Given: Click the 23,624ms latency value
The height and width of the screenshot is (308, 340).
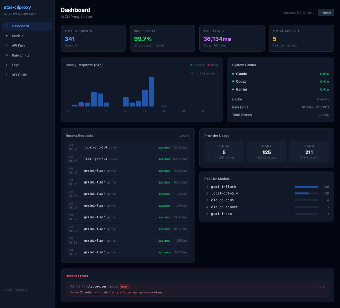Looking at the screenshot, I should [x=180, y=217].
